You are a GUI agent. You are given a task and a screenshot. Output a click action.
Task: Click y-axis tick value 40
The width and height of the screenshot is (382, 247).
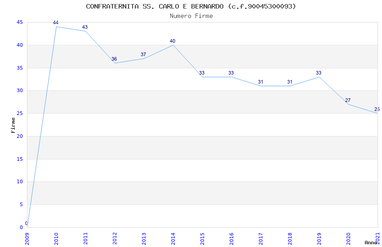click(x=20, y=45)
